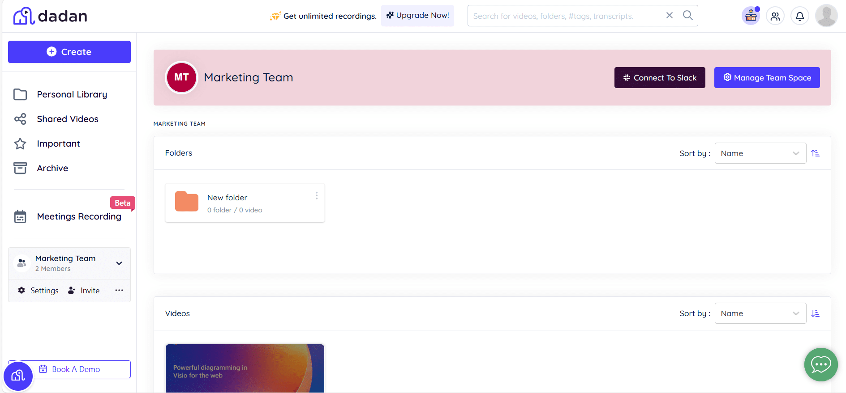This screenshot has width=846, height=393.
Task: Click the Shared Videos share icon
Action: coord(20,119)
